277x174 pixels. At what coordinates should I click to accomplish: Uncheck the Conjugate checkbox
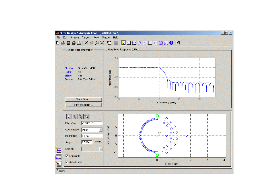coord(67,156)
